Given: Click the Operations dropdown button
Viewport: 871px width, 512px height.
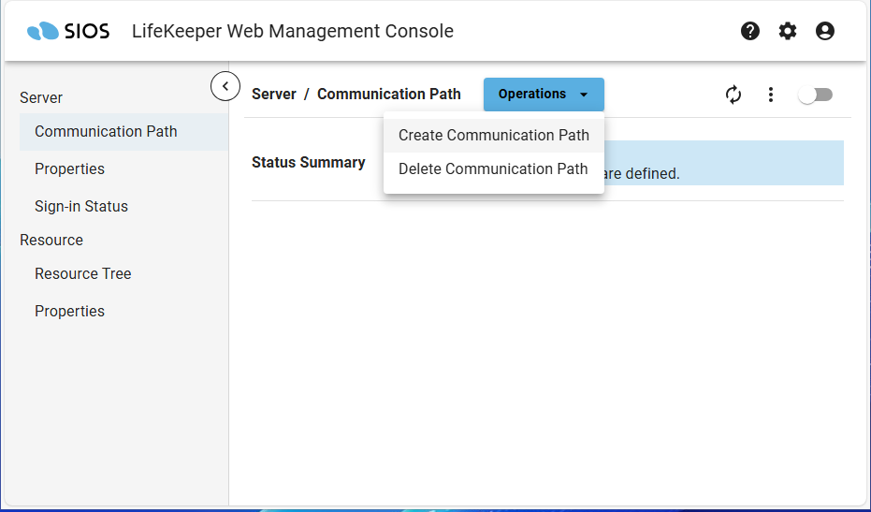Looking at the screenshot, I should coord(532,95).
